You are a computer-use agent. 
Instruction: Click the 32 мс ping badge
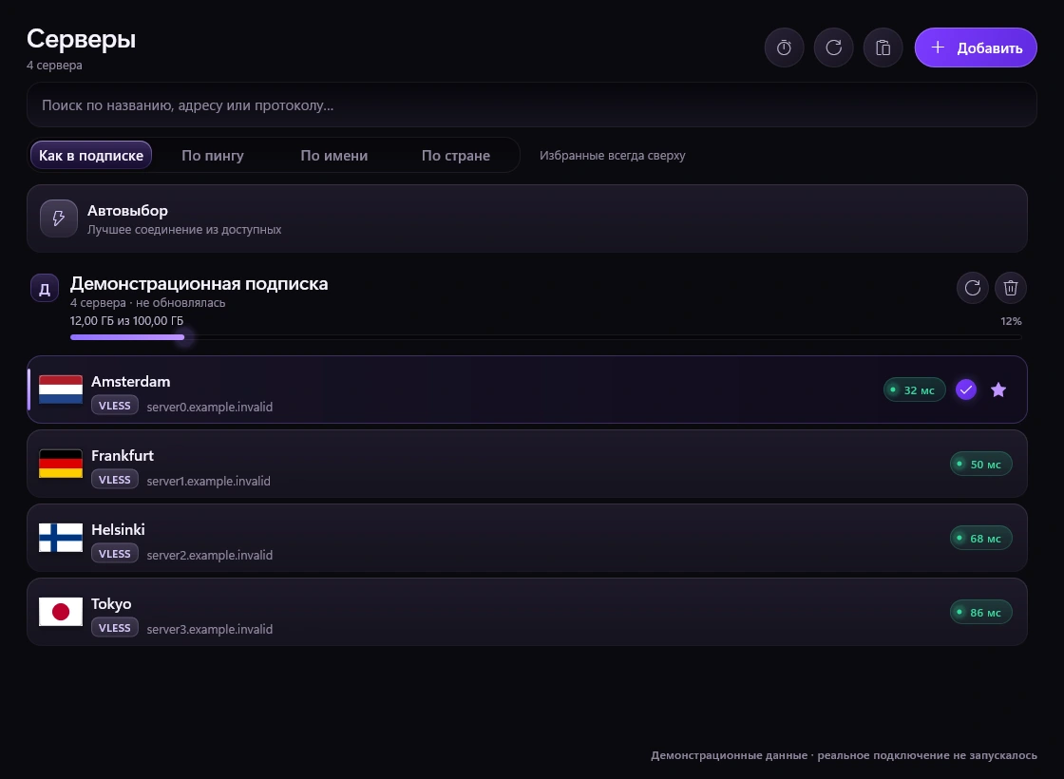tap(914, 389)
